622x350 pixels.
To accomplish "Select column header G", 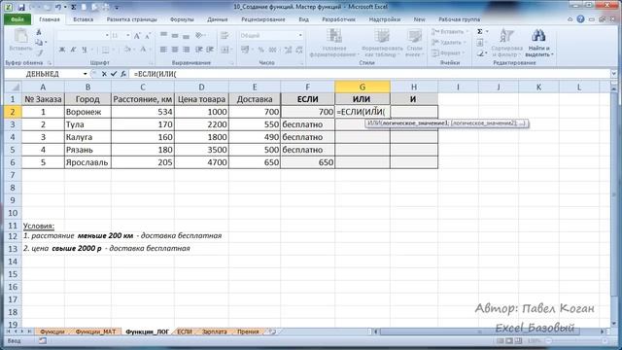I will [x=363, y=87].
